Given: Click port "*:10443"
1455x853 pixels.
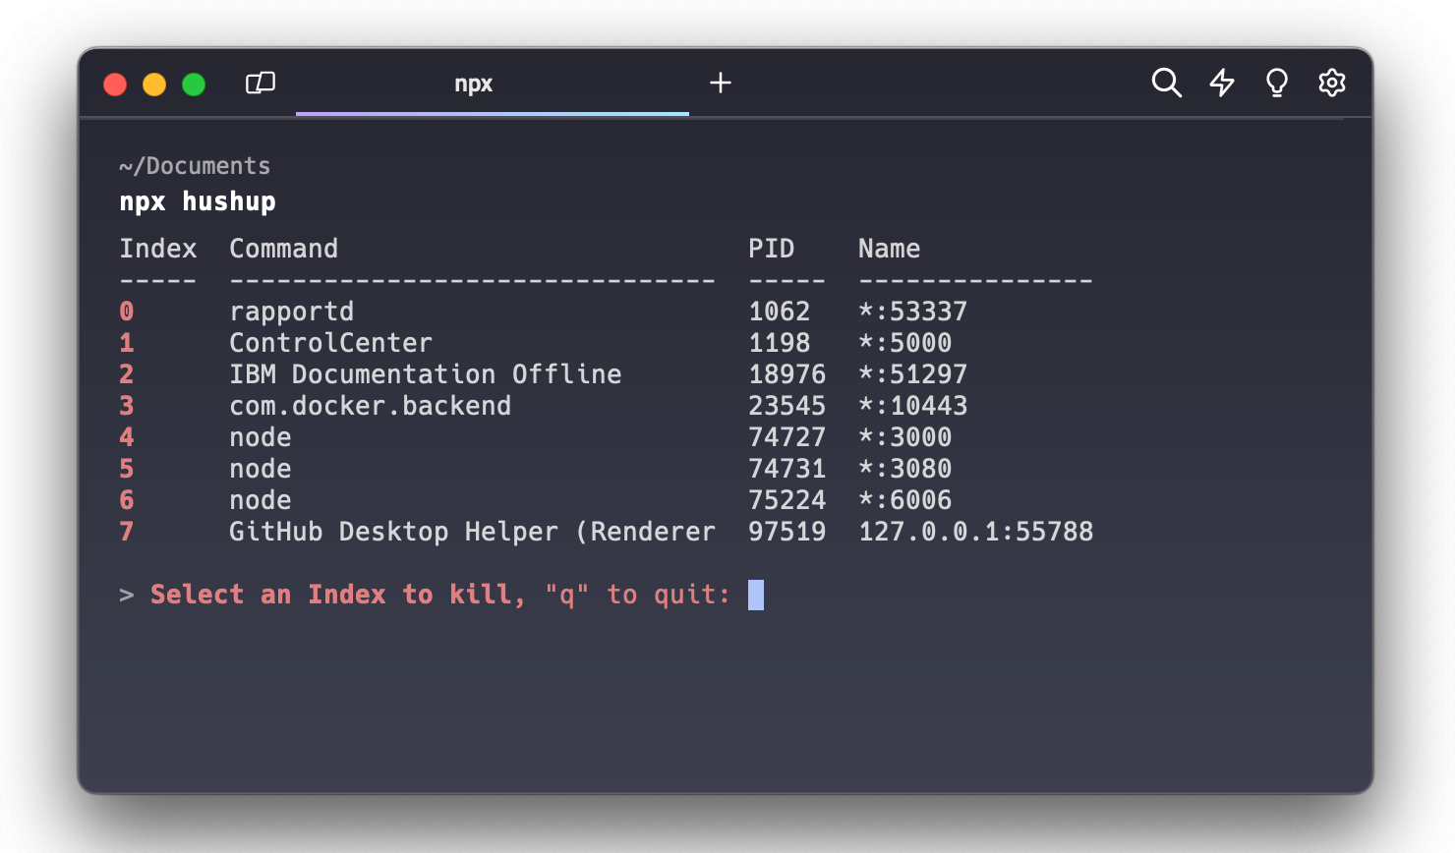Looking at the screenshot, I should point(913,406).
